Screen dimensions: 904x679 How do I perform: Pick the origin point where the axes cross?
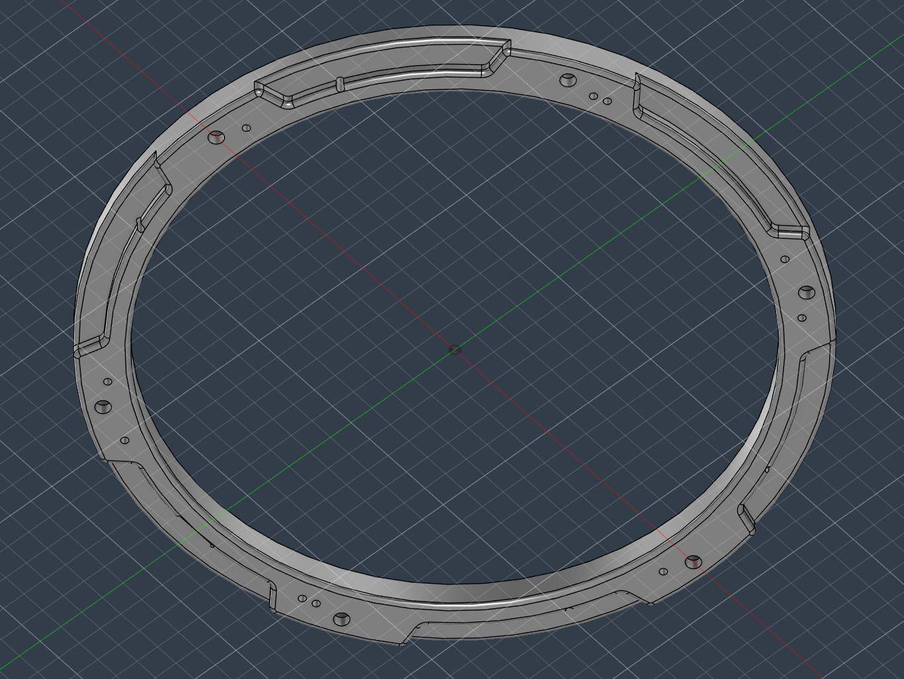pos(454,349)
